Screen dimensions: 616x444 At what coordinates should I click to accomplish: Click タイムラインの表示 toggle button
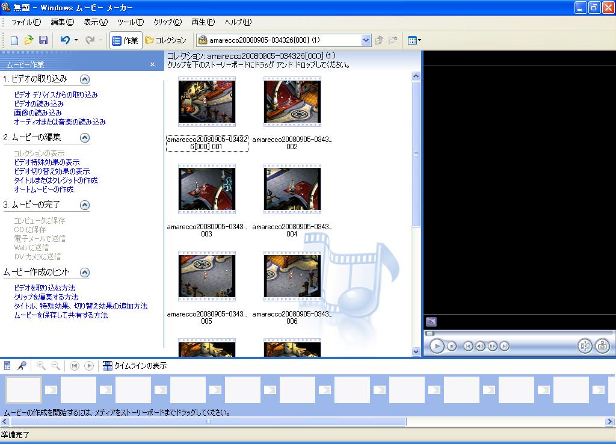point(135,366)
